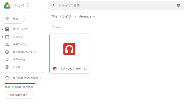
Task: Click the 新規 button
Action: (13, 19)
